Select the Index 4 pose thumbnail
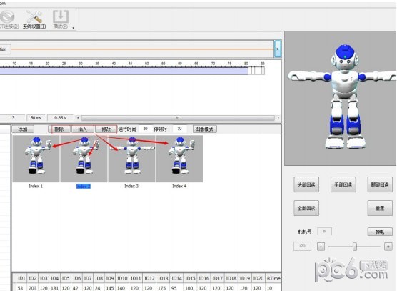The width and height of the screenshot is (397, 291). [179, 159]
